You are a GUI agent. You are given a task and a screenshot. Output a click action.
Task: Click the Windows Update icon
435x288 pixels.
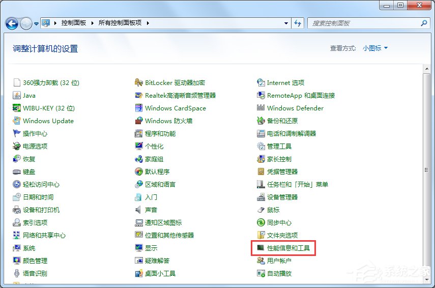tap(17, 121)
